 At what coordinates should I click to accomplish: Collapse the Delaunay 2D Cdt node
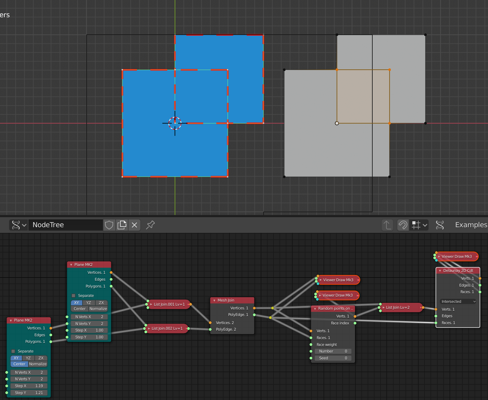(440, 271)
